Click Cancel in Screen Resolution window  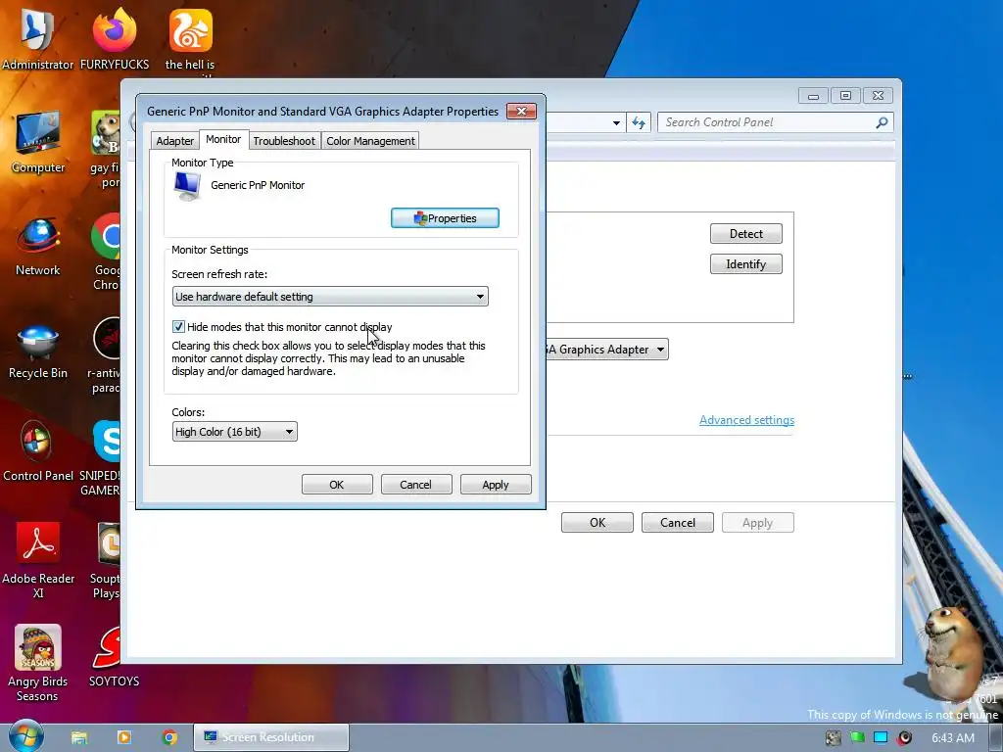[678, 523]
